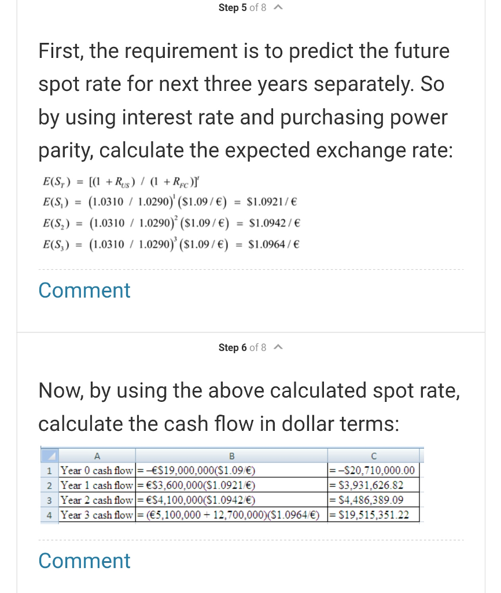This screenshot has height=593, width=501.
Task: Collapse the Step 5 section chevron
Action: point(277,8)
